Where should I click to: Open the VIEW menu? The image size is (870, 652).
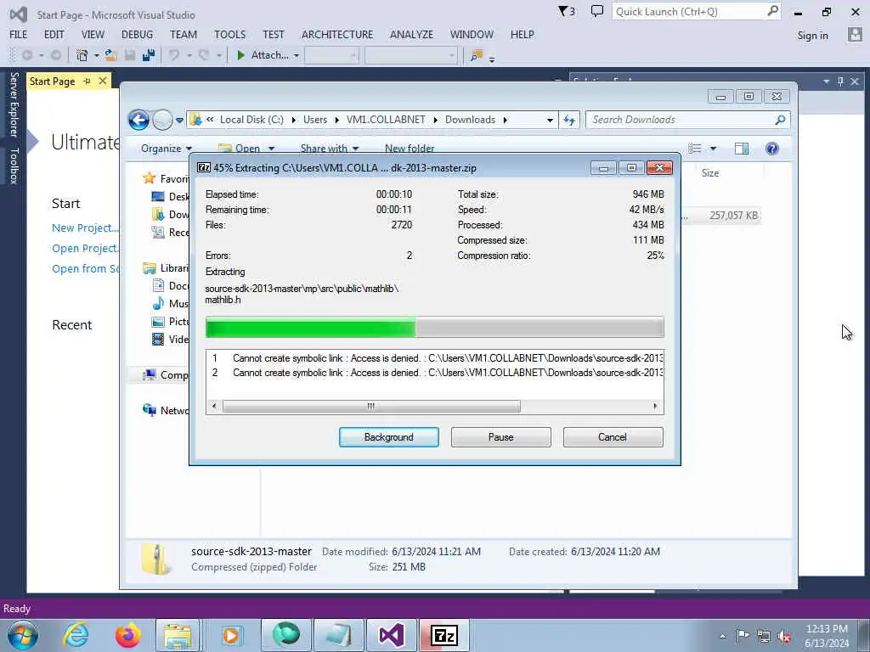click(x=93, y=34)
